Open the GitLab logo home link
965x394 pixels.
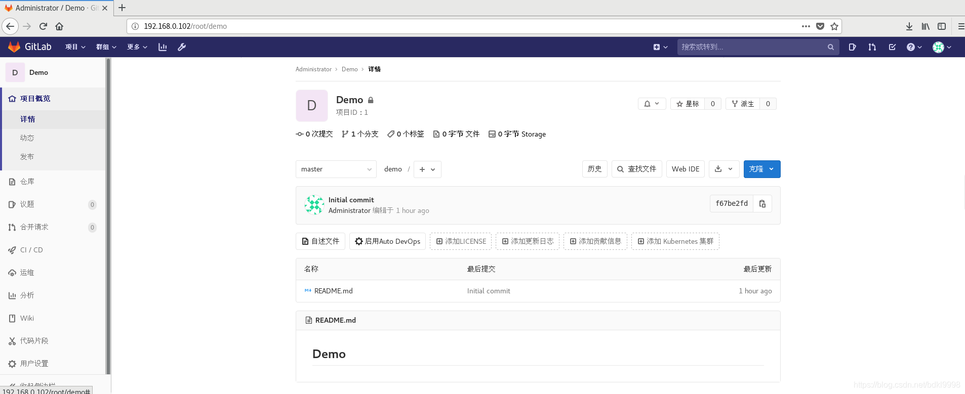click(30, 47)
